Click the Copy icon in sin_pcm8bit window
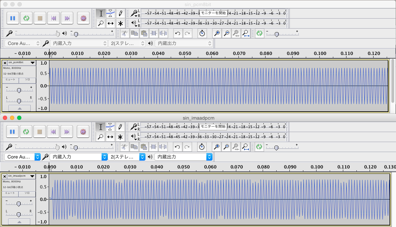 [134, 33]
